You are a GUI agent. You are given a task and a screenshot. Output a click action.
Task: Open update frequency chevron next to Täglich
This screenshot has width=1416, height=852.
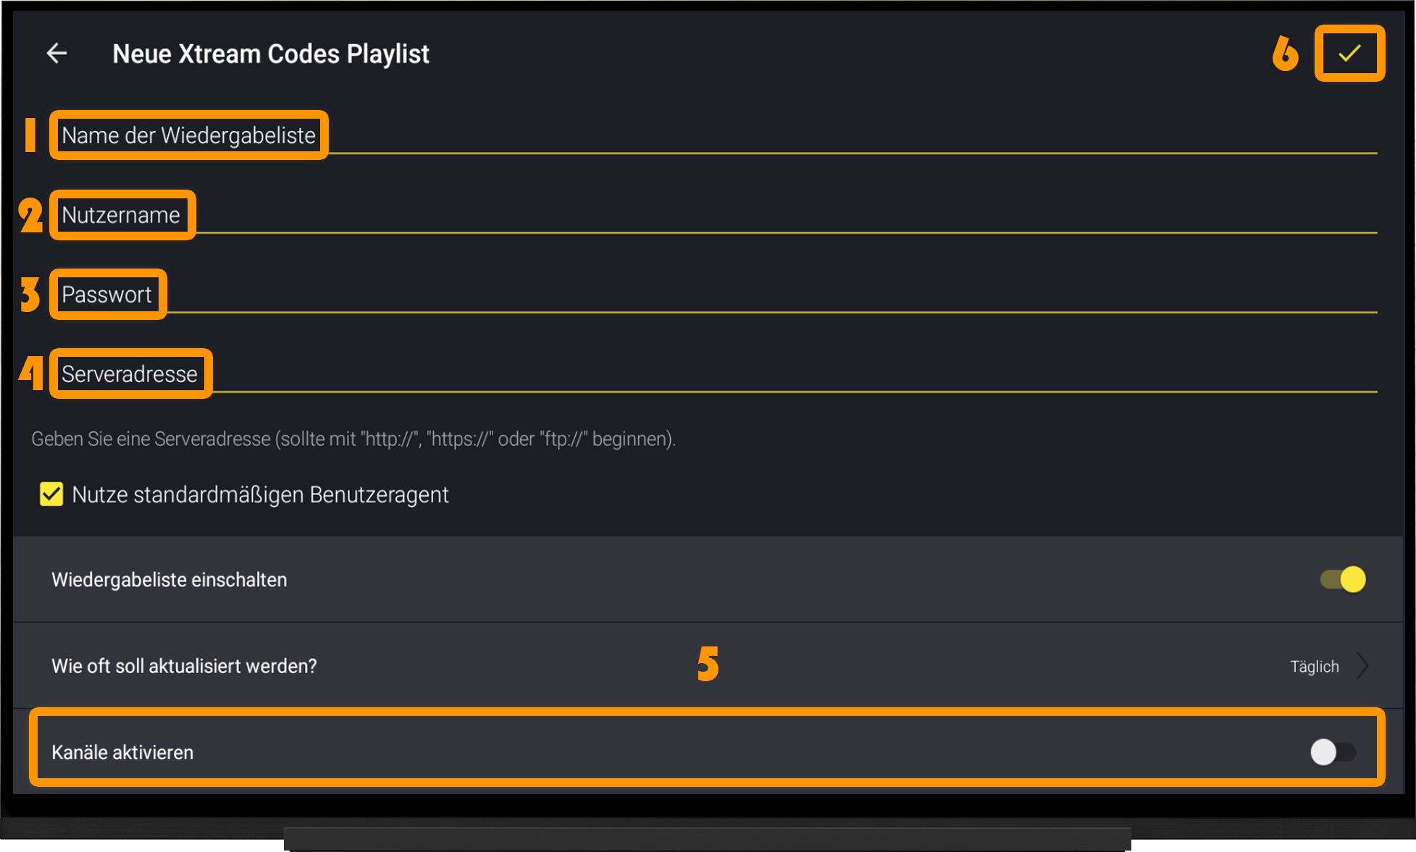(x=1362, y=665)
